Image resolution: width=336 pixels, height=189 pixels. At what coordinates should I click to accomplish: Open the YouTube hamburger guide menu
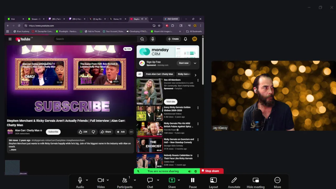click(10, 39)
